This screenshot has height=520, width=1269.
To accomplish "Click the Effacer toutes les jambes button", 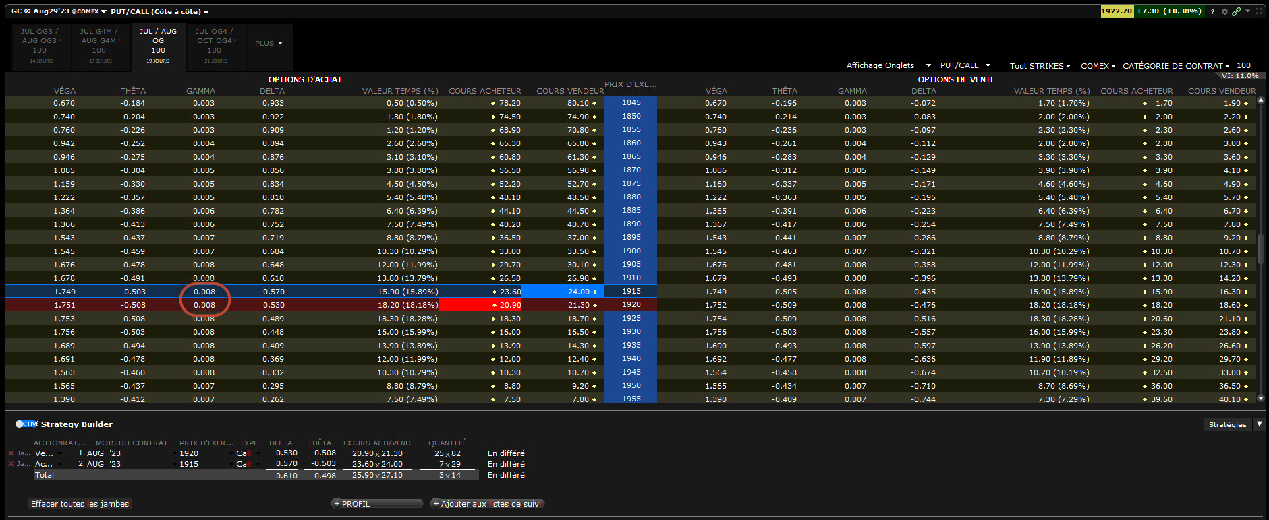I will 80,504.
